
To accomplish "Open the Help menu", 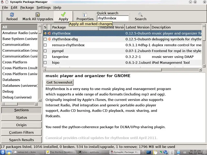I will click(x=57, y=7).
